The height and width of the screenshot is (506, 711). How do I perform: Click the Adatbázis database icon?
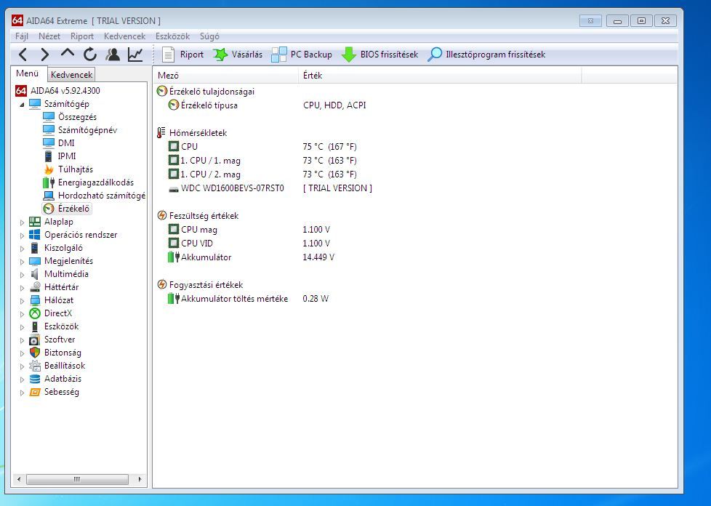point(35,379)
